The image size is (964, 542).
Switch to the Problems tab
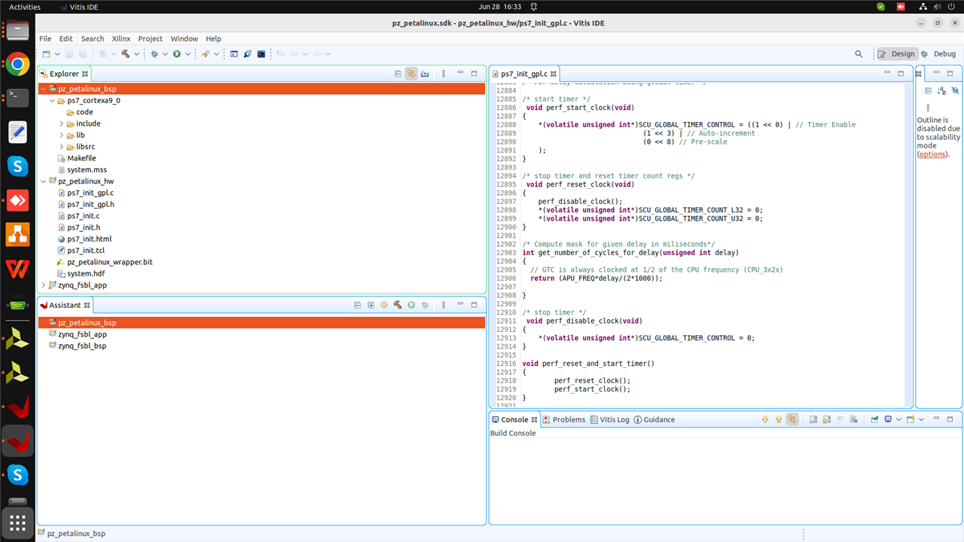click(563, 419)
